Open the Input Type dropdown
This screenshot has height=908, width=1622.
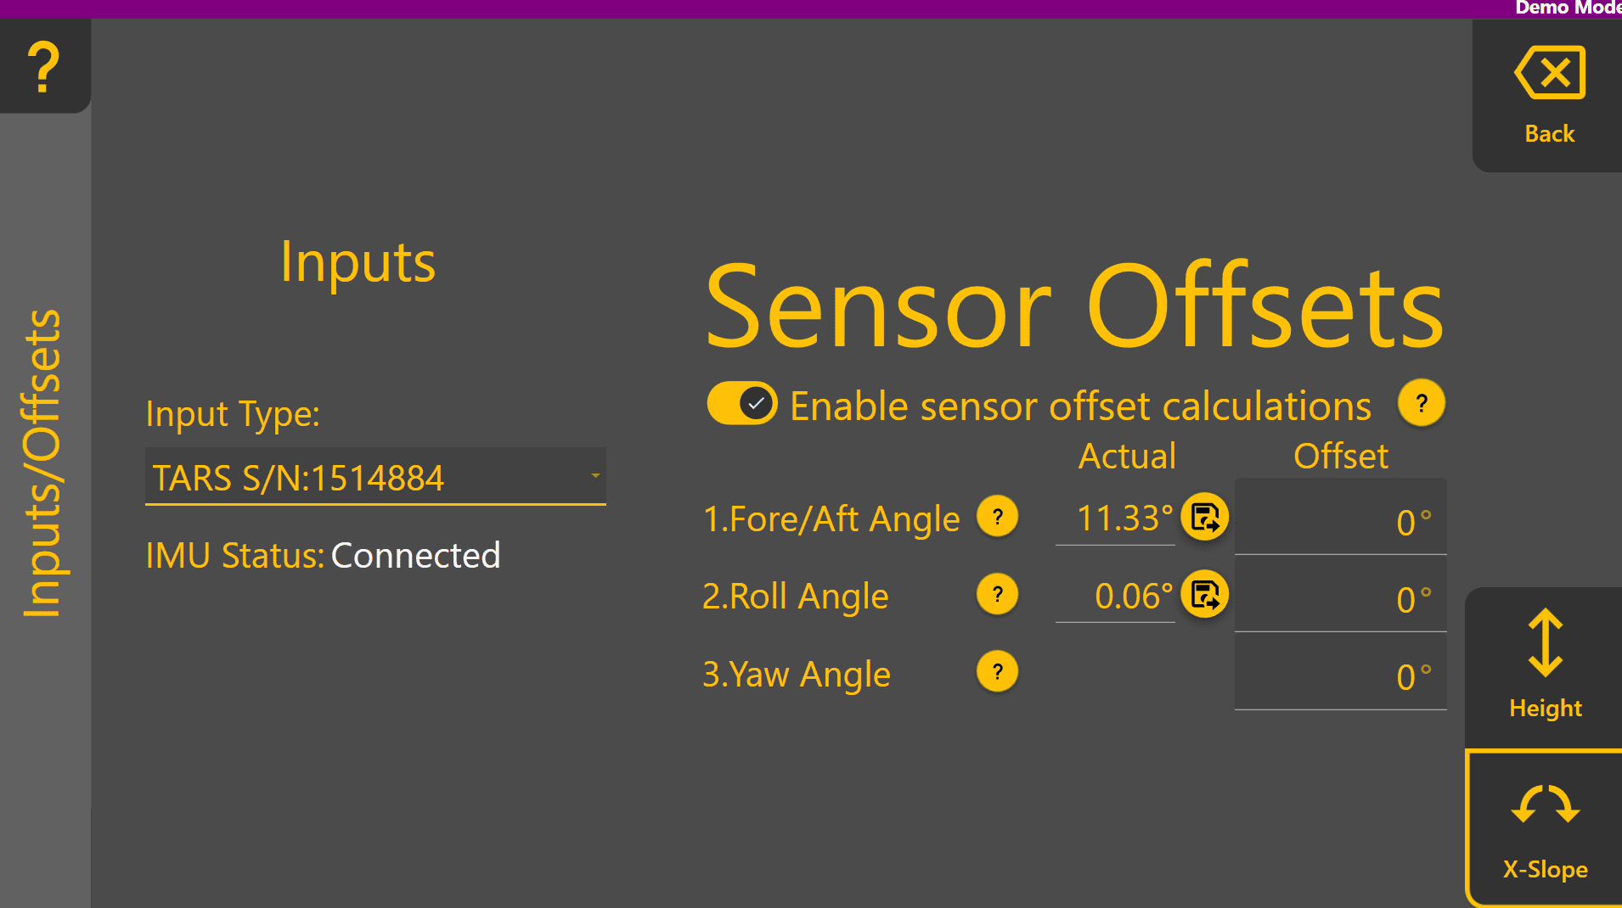point(374,477)
